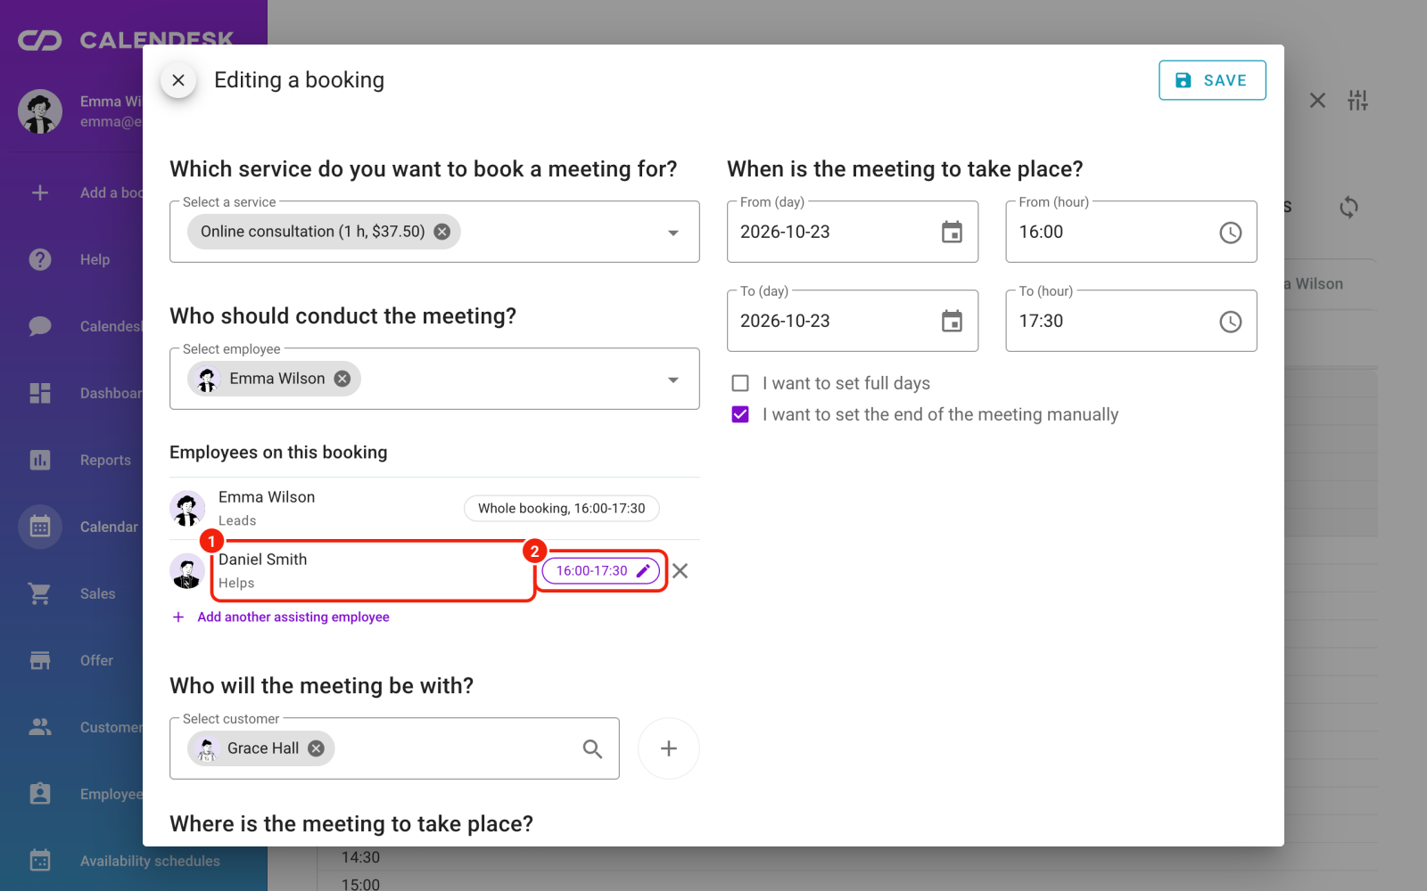Add a new customer with plus button
This screenshot has height=891, width=1427.
tap(669, 748)
